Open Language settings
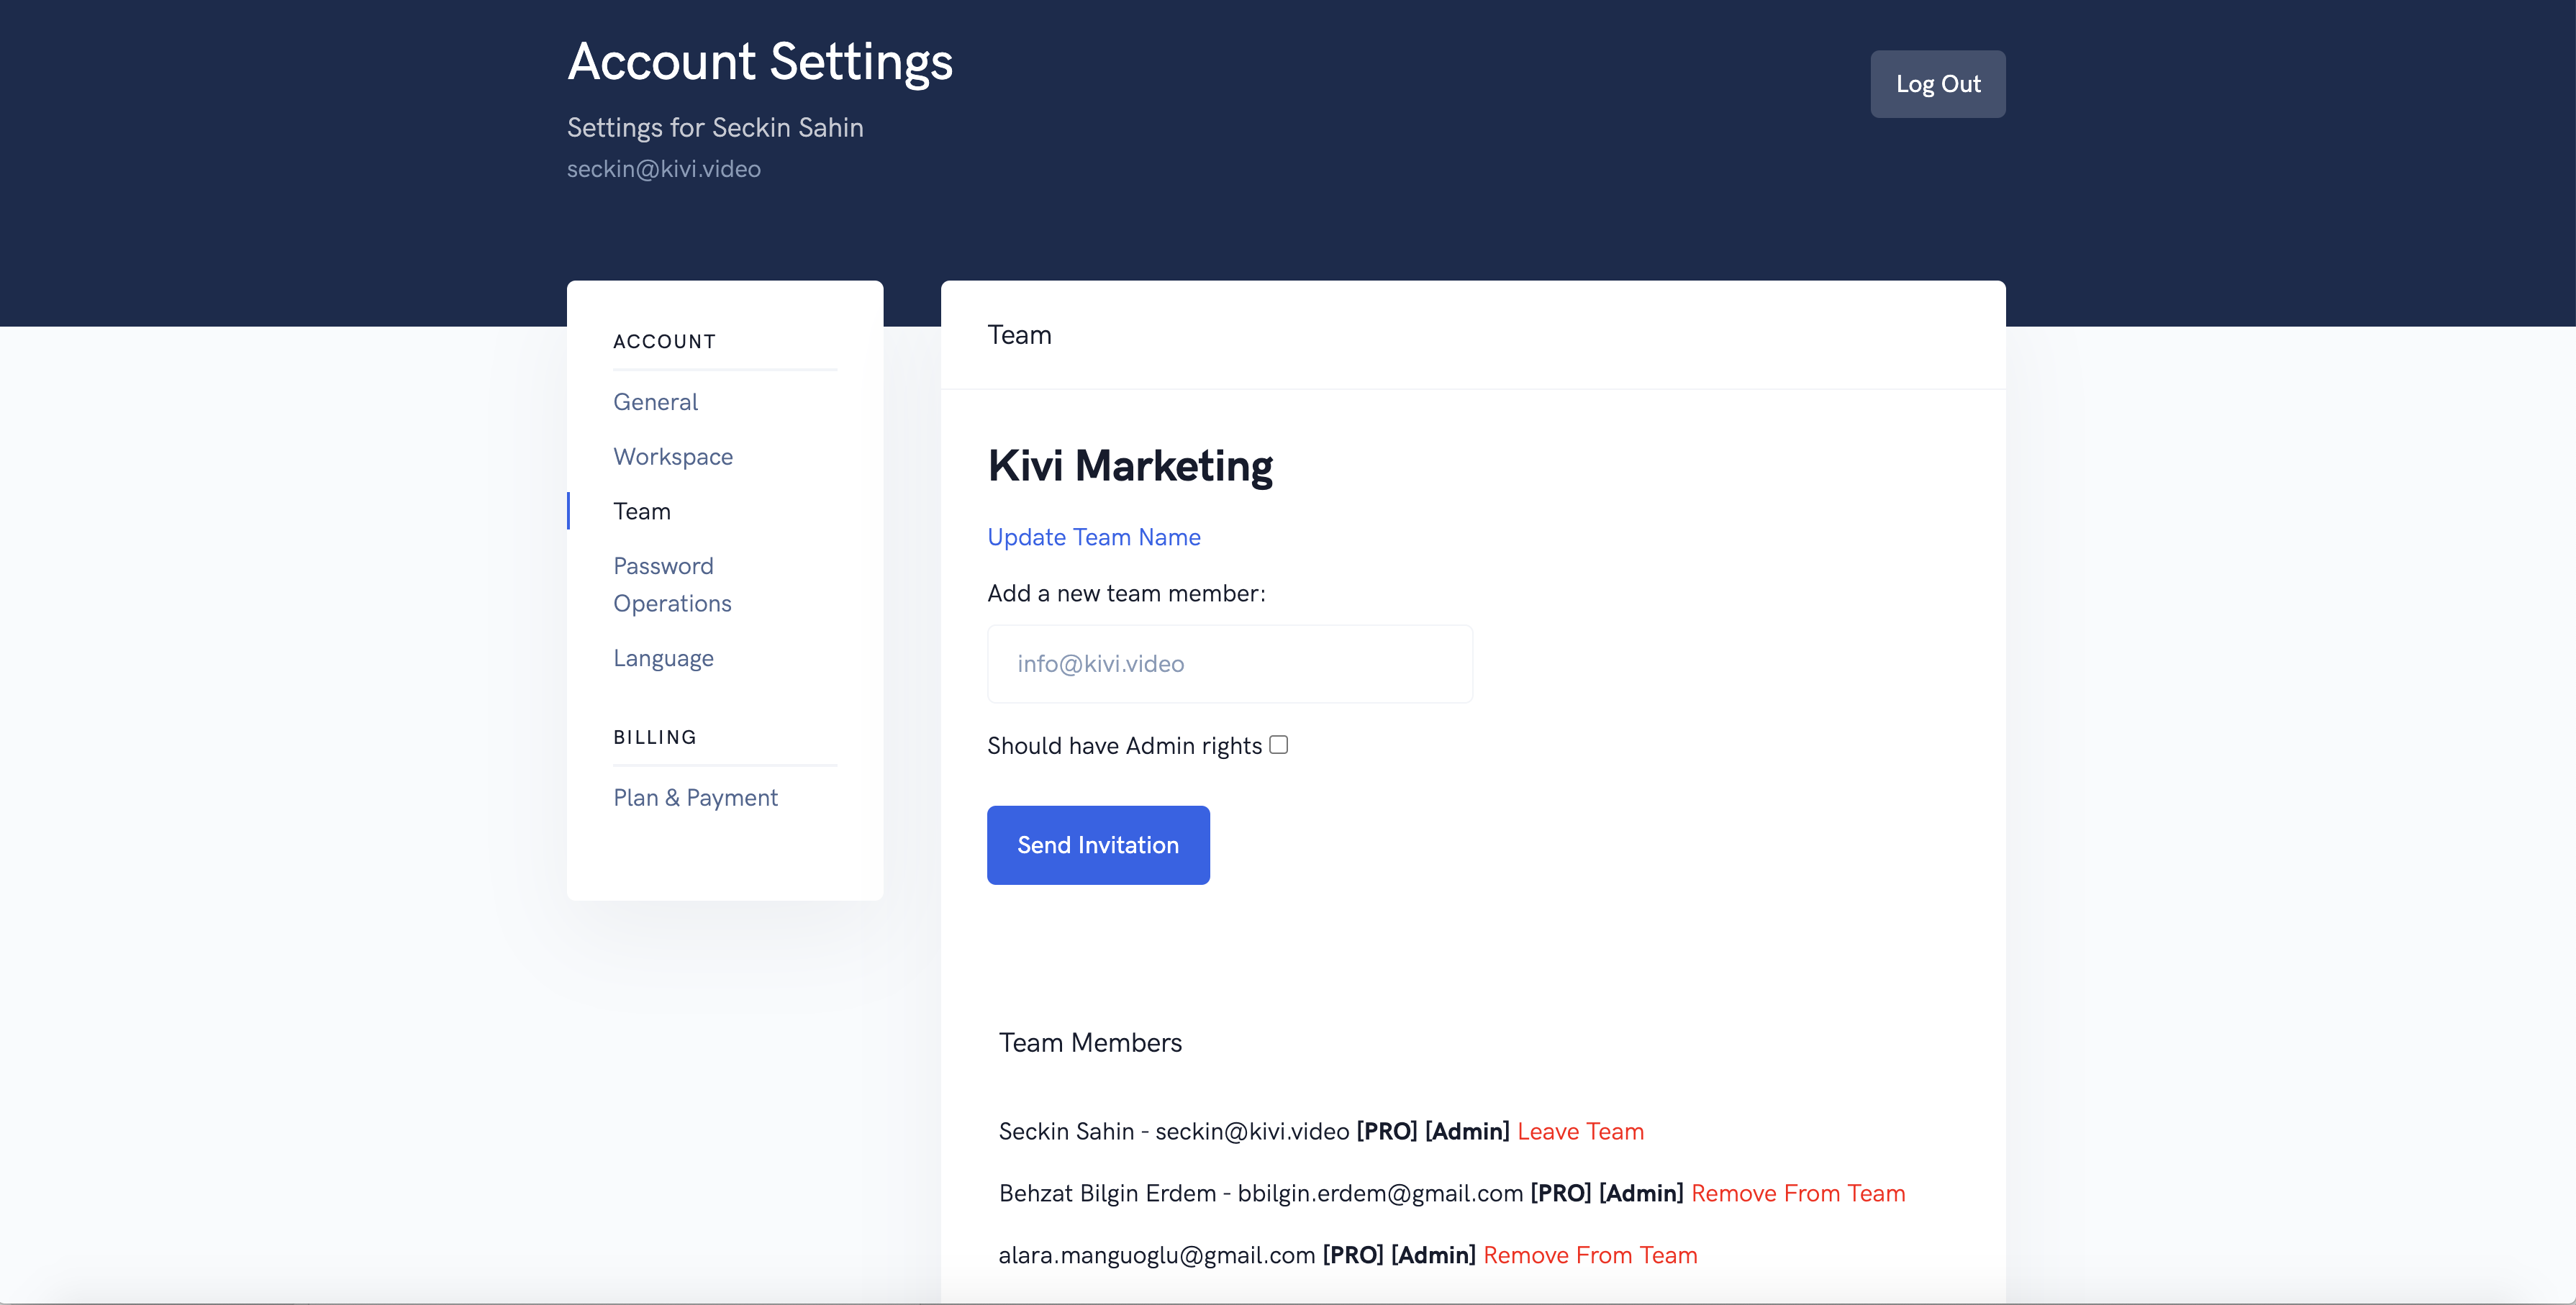2576x1305 pixels. coord(662,658)
